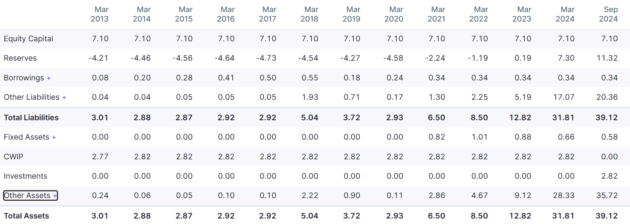Screen dimensions: 630x224
Task: Click the Reserves row label
Action: (x=20, y=58)
